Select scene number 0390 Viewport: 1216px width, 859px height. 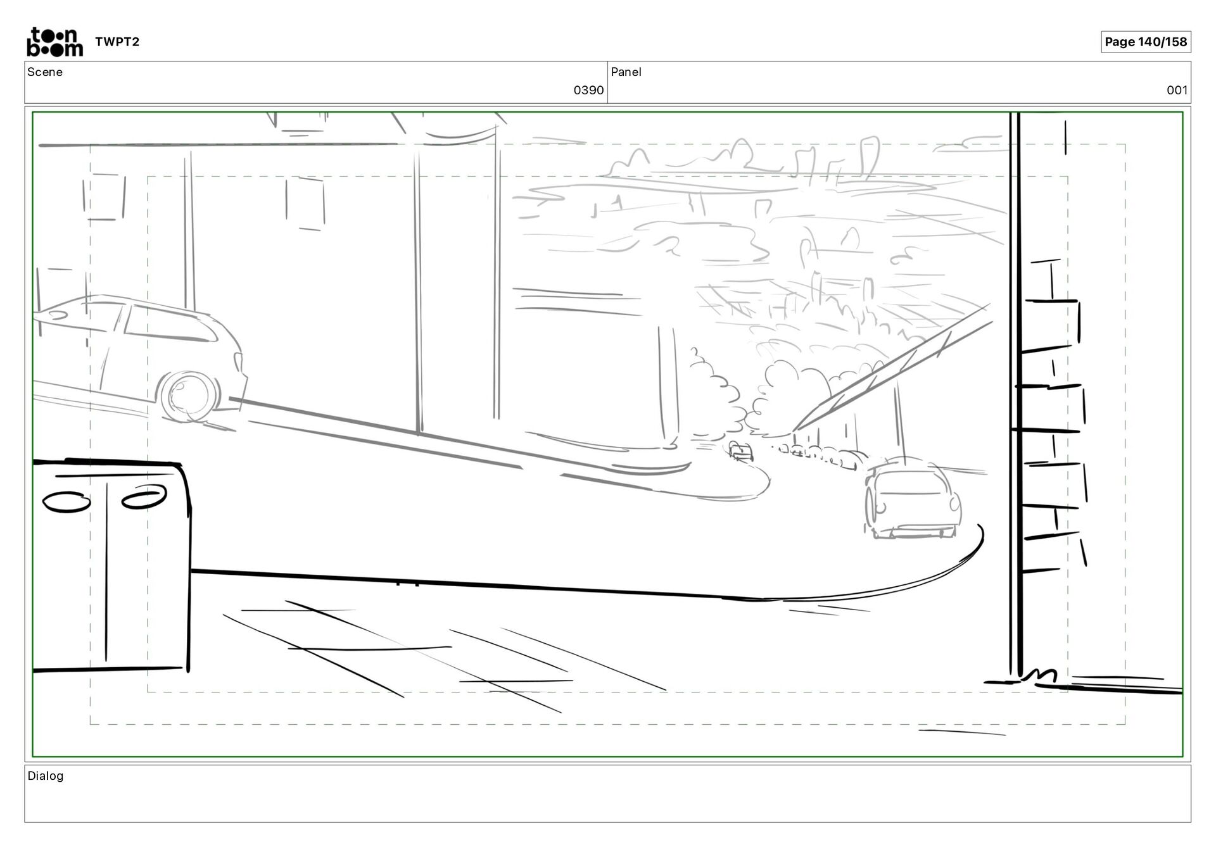(588, 91)
